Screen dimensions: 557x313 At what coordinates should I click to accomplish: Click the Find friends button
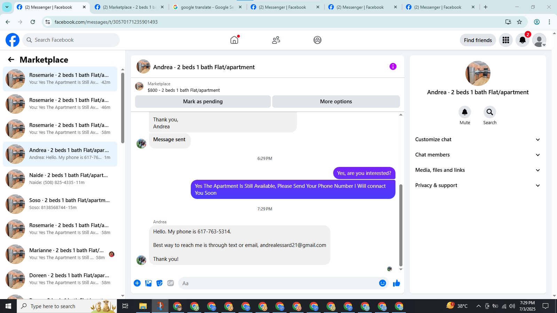point(478,40)
